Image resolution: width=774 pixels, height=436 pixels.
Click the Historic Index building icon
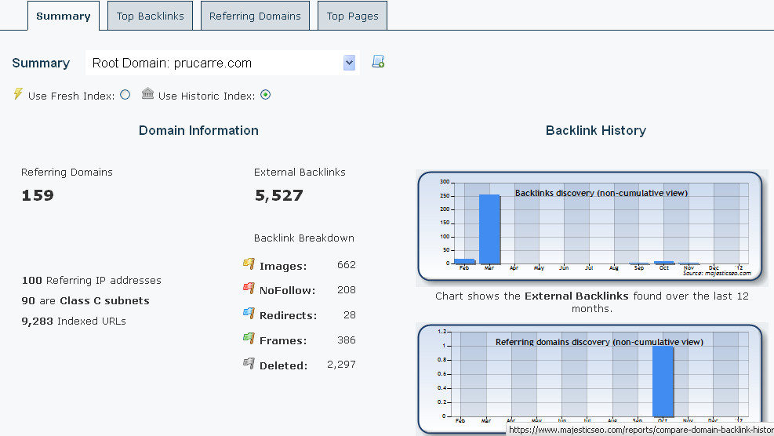(x=147, y=94)
